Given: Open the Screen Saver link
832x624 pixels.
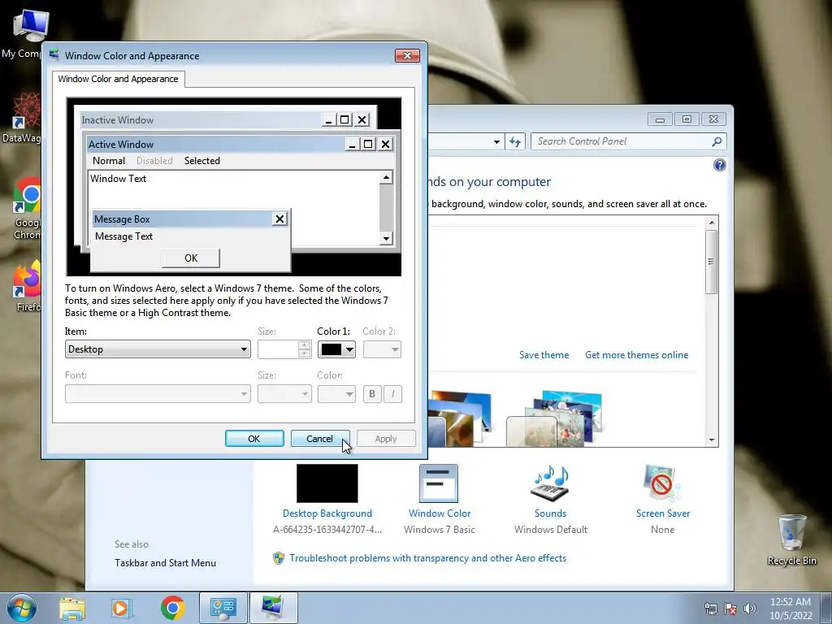Looking at the screenshot, I should [663, 513].
